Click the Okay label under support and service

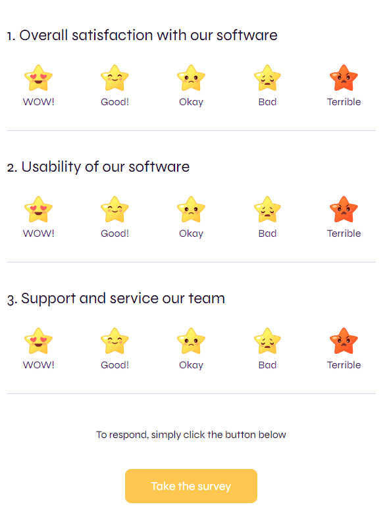pyautogui.click(x=191, y=365)
